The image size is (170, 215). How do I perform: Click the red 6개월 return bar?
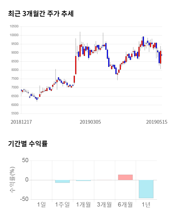[125, 177]
